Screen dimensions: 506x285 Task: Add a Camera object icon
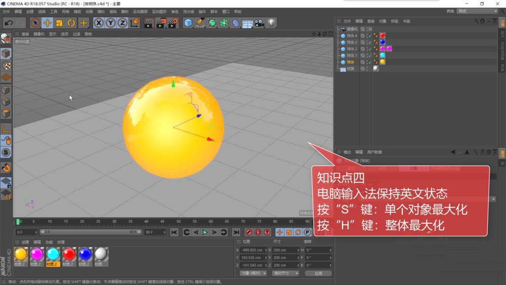click(260, 23)
